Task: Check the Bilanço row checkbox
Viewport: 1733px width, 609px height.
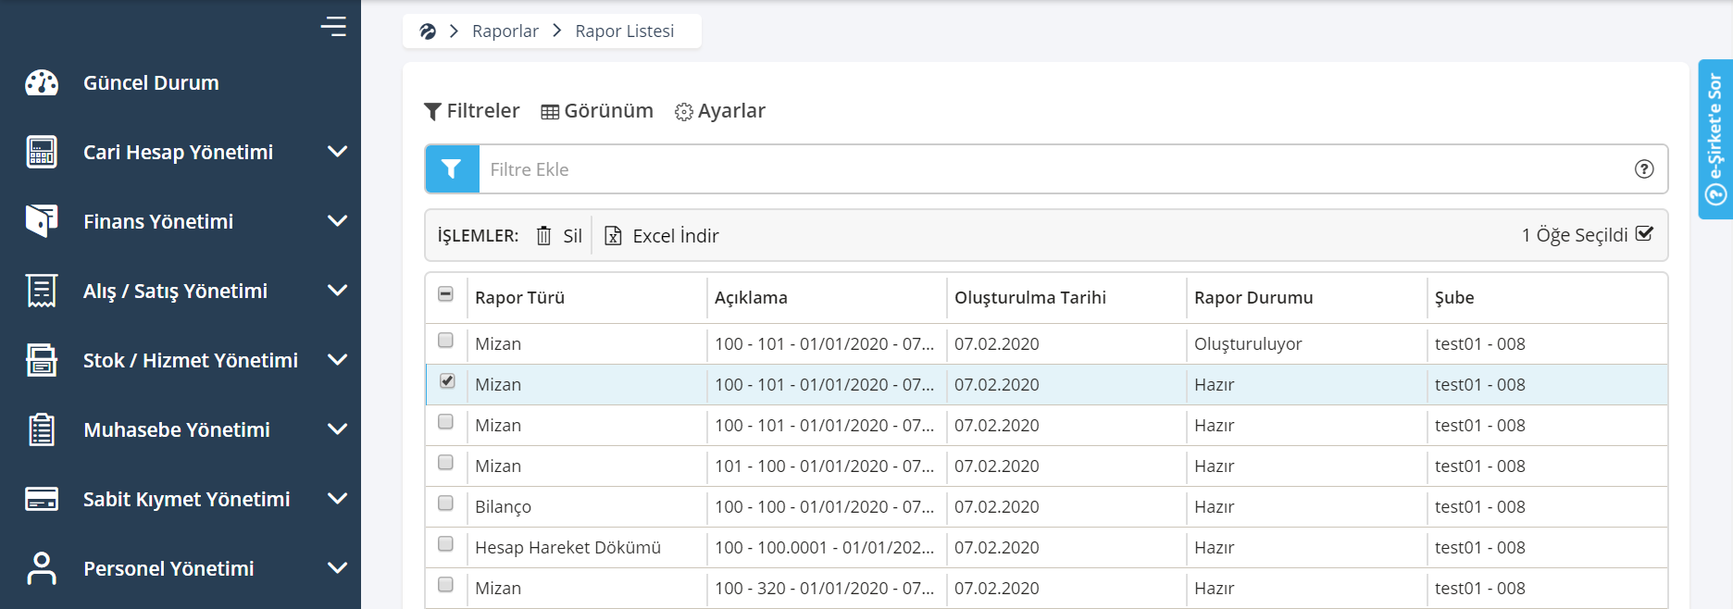Action: point(445,503)
